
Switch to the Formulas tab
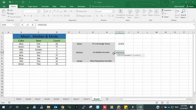coord(45,6)
